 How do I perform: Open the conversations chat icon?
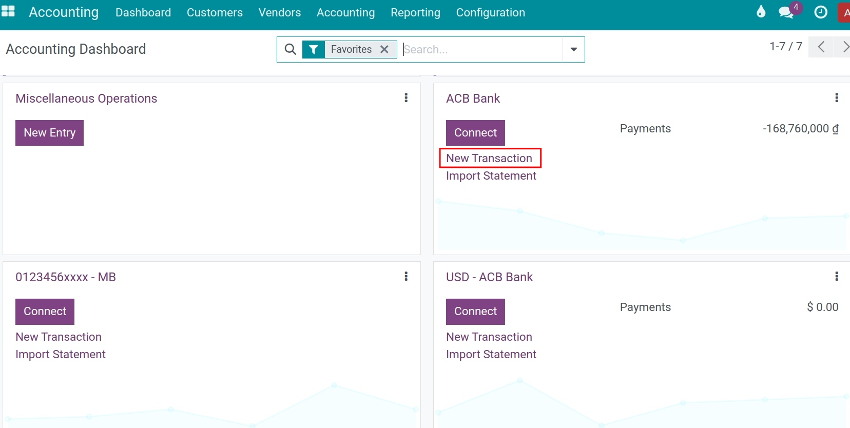click(786, 12)
